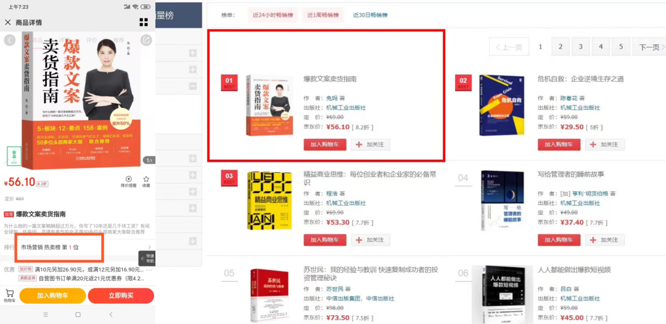Tap the quick navigation (快速导航) tab
The width and height of the screenshot is (666, 324).
(148, 259)
